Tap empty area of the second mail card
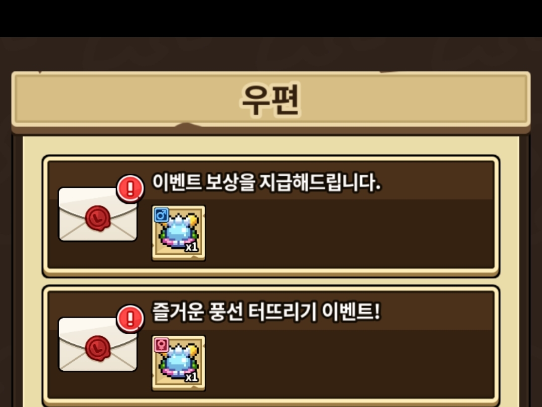Screen dimensions: 542x407 [349, 363]
